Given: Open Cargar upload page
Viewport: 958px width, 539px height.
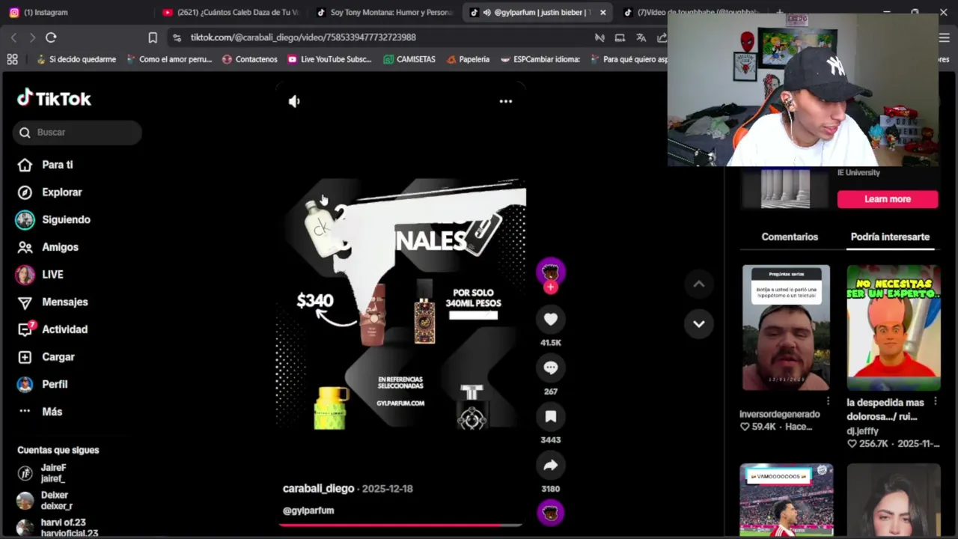Looking at the screenshot, I should 47,357.
